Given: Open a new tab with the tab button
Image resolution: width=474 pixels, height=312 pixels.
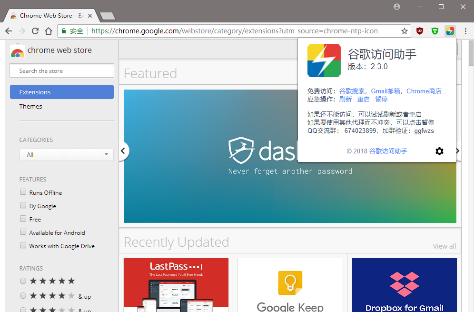Looking at the screenshot, I should (107, 16).
